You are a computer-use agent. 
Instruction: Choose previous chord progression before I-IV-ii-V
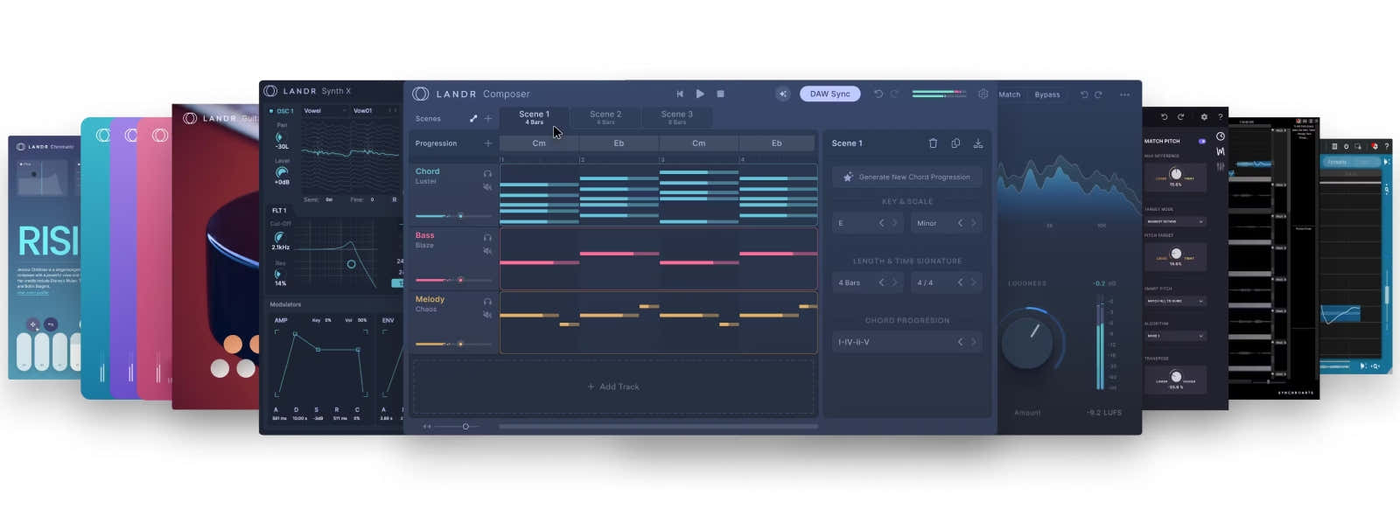(x=960, y=342)
